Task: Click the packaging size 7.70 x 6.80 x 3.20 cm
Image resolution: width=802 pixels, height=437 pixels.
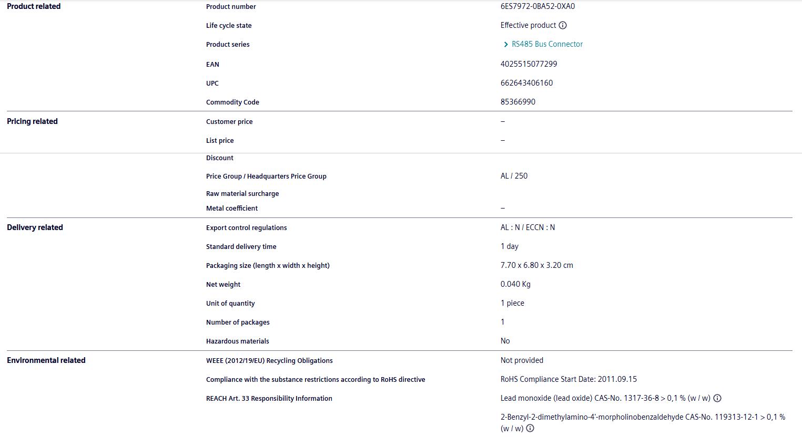Action: click(536, 265)
